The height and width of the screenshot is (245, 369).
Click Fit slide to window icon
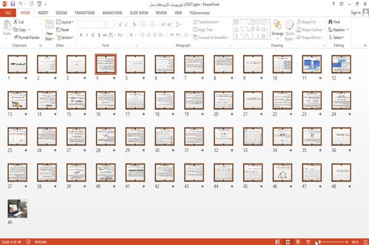click(365, 242)
